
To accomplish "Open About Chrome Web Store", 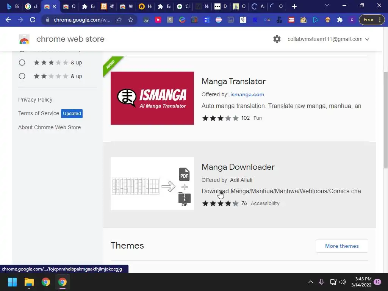I will [50, 127].
